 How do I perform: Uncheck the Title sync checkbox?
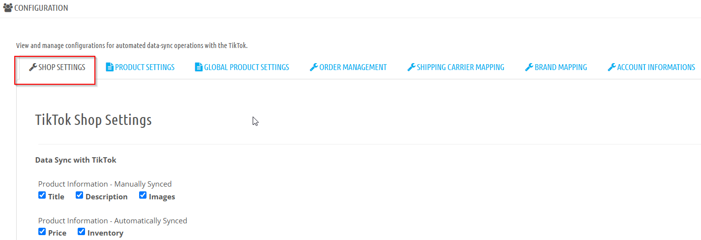[42, 195]
